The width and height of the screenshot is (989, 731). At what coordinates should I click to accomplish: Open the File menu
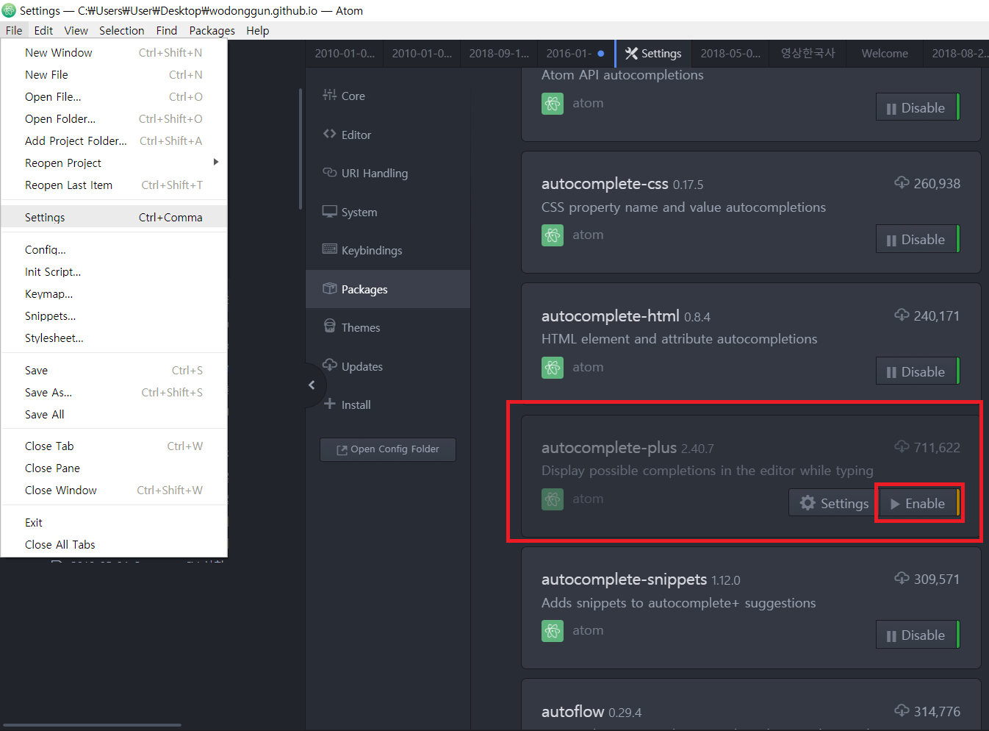[14, 30]
